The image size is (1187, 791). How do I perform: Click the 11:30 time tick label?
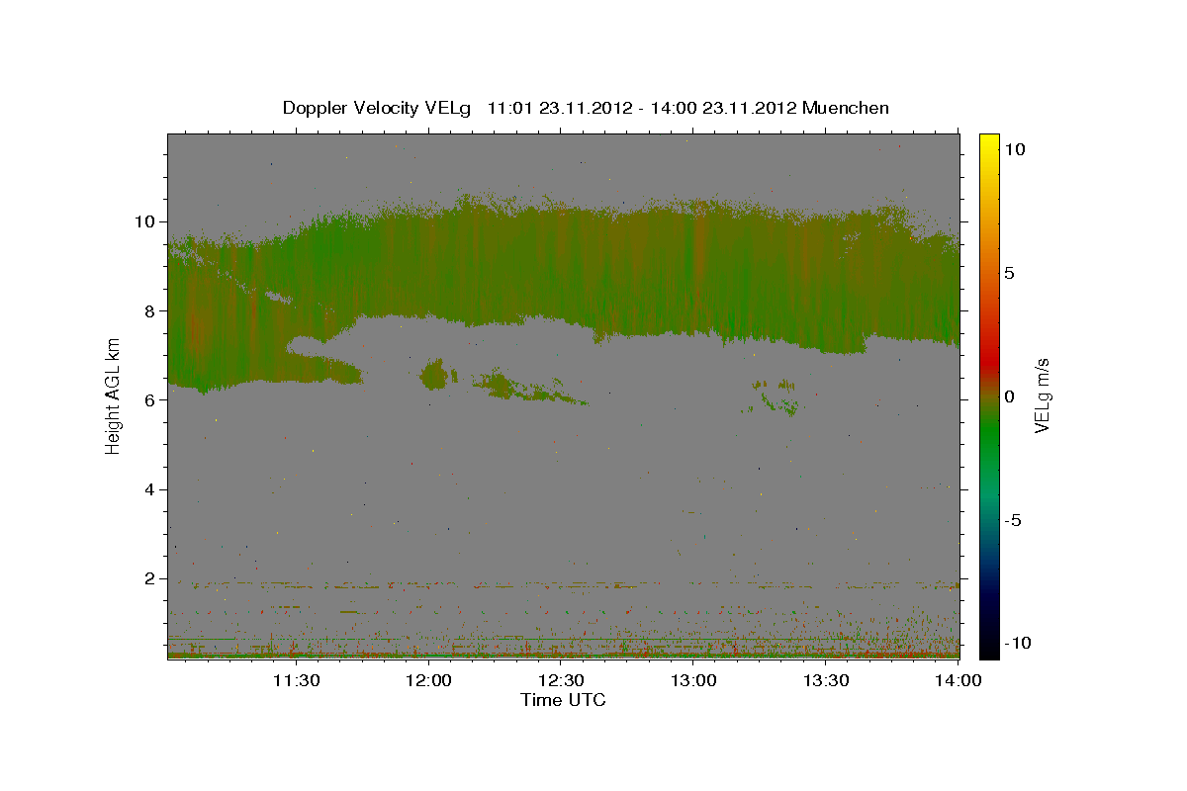296,681
